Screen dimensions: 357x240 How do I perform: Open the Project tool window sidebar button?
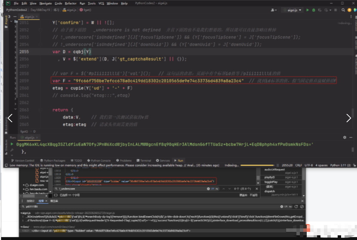pos(6,21)
